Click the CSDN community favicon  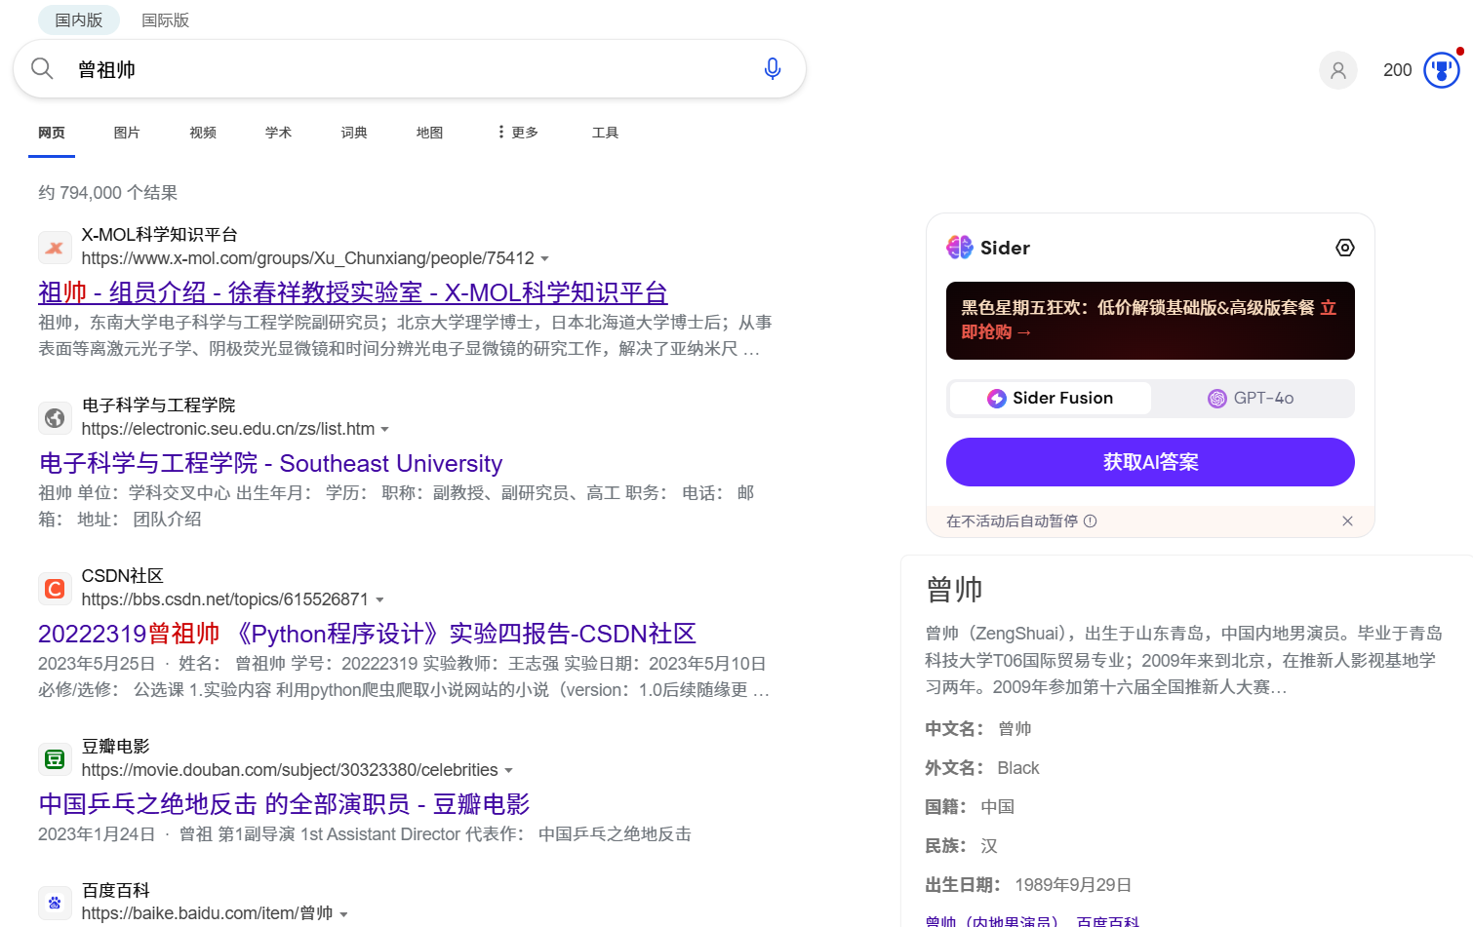(x=55, y=589)
